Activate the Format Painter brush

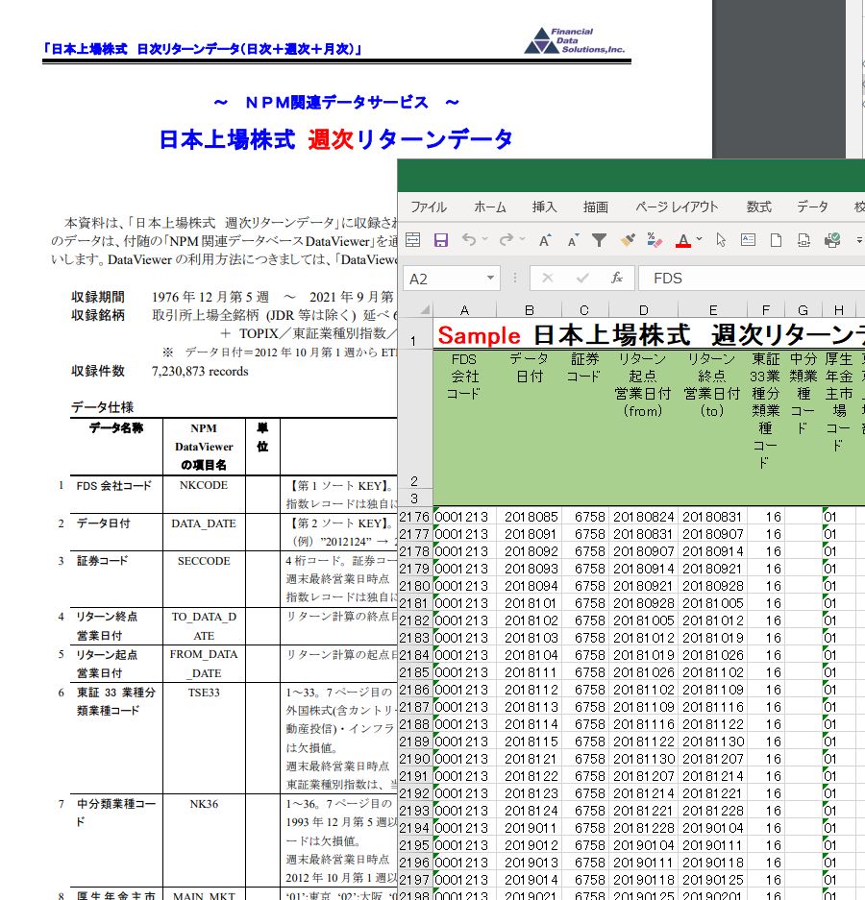(x=629, y=240)
